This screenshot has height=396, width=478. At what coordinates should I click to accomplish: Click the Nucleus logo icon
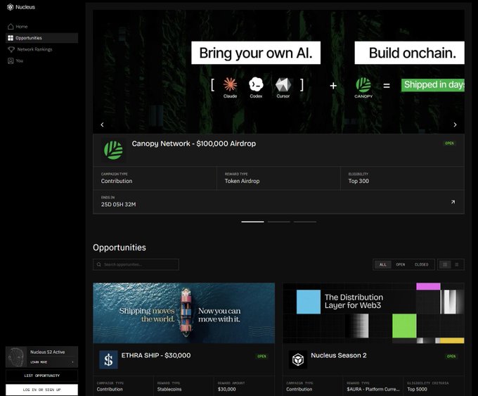(11, 7)
